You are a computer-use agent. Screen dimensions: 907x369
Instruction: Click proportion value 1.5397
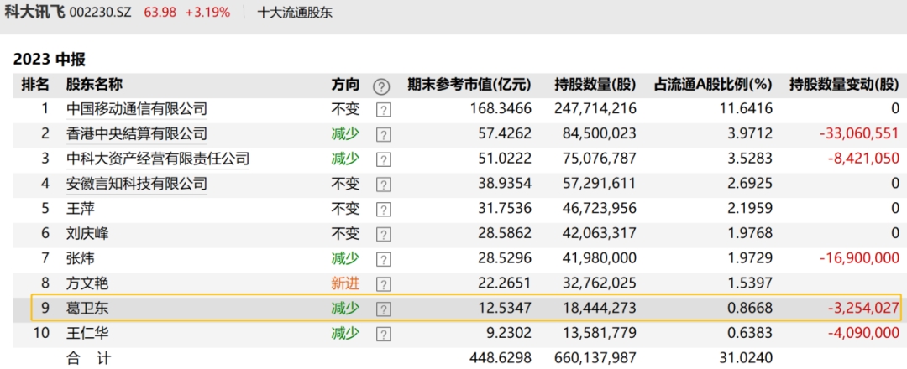[748, 283]
